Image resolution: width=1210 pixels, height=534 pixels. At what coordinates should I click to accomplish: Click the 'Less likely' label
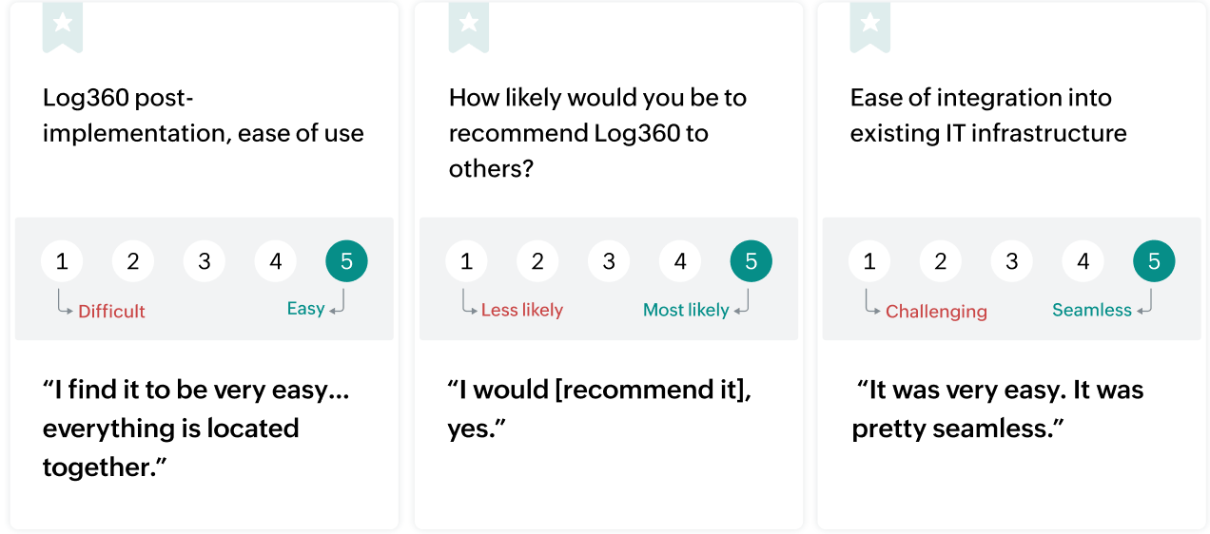(522, 311)
